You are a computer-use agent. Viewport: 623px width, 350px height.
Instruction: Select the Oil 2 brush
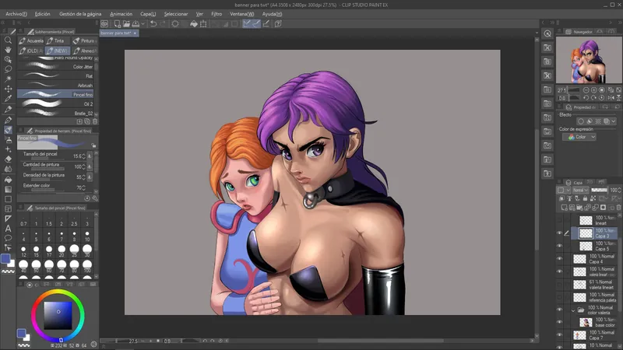point(55,104)
